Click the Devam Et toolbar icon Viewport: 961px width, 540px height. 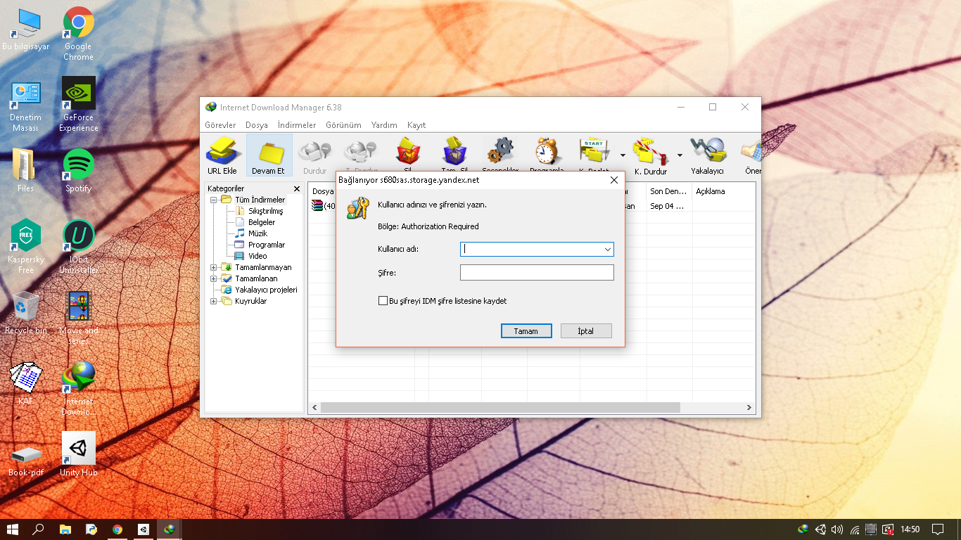(269, 155)
